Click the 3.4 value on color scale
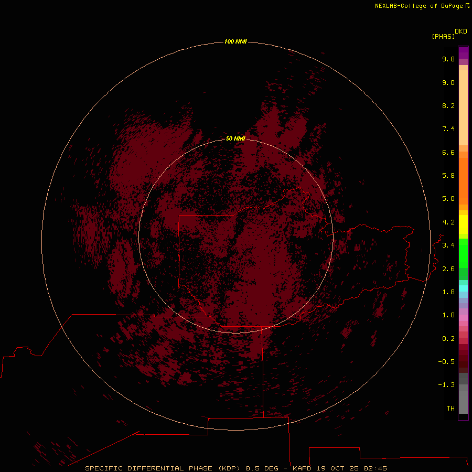The image size is (472, 472). [448, 245]
